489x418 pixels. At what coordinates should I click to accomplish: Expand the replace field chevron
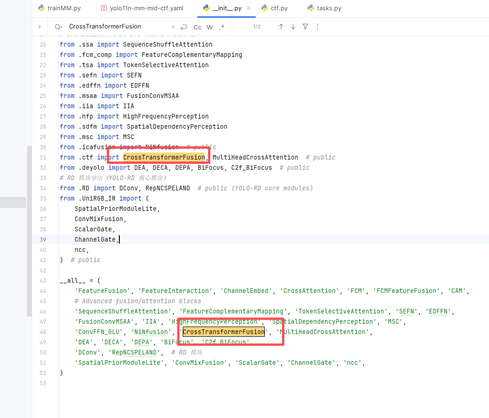pyautogui.click(x=39, y=27)
